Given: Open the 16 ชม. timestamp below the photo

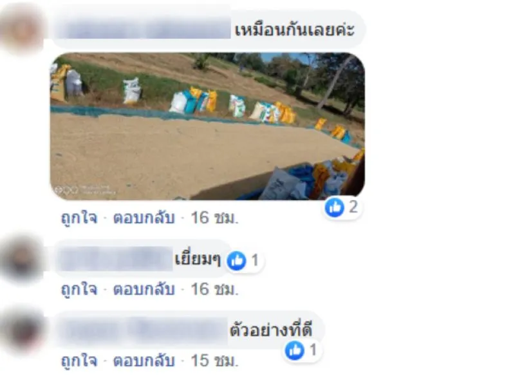Looking at the screenshot, I should pyautogui.click(x=214, y=218).
